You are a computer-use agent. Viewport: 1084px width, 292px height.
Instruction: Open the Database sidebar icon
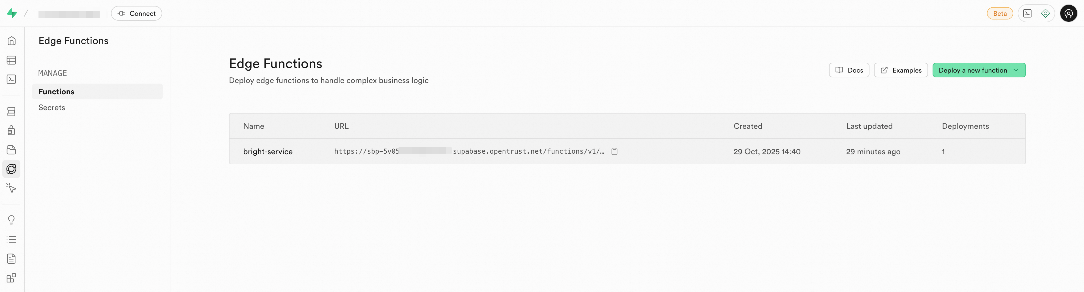click(11, 111)
